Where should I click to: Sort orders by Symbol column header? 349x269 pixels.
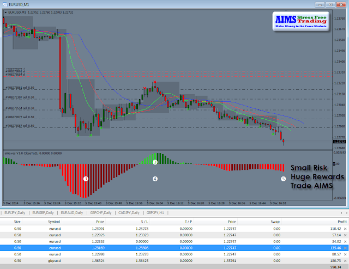pos(54,222)
